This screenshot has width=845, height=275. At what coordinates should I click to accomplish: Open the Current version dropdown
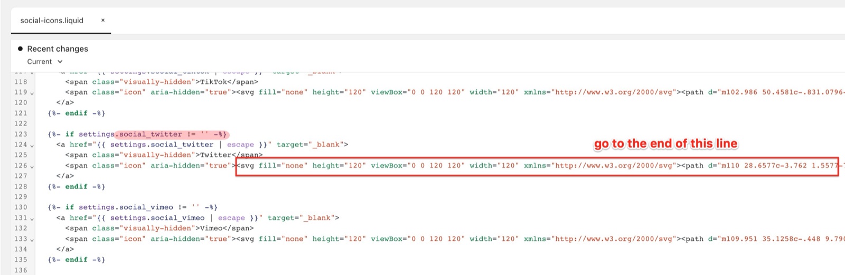(45, 61)
